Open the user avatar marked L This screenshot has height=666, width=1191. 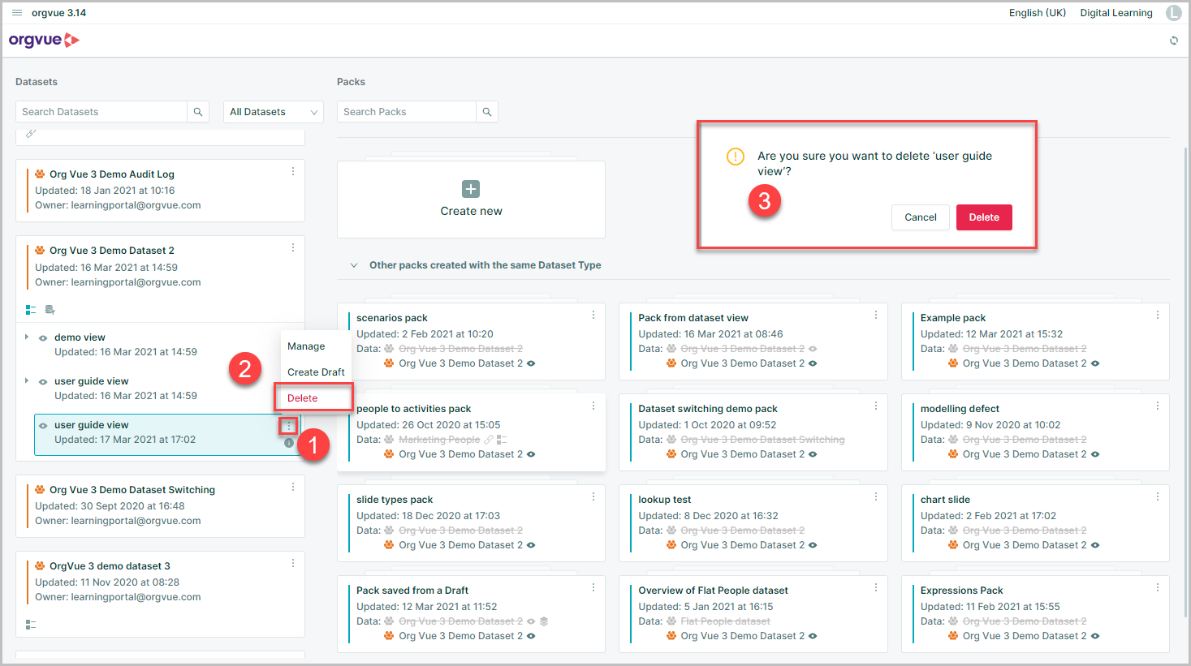(x=1174, y=13)
